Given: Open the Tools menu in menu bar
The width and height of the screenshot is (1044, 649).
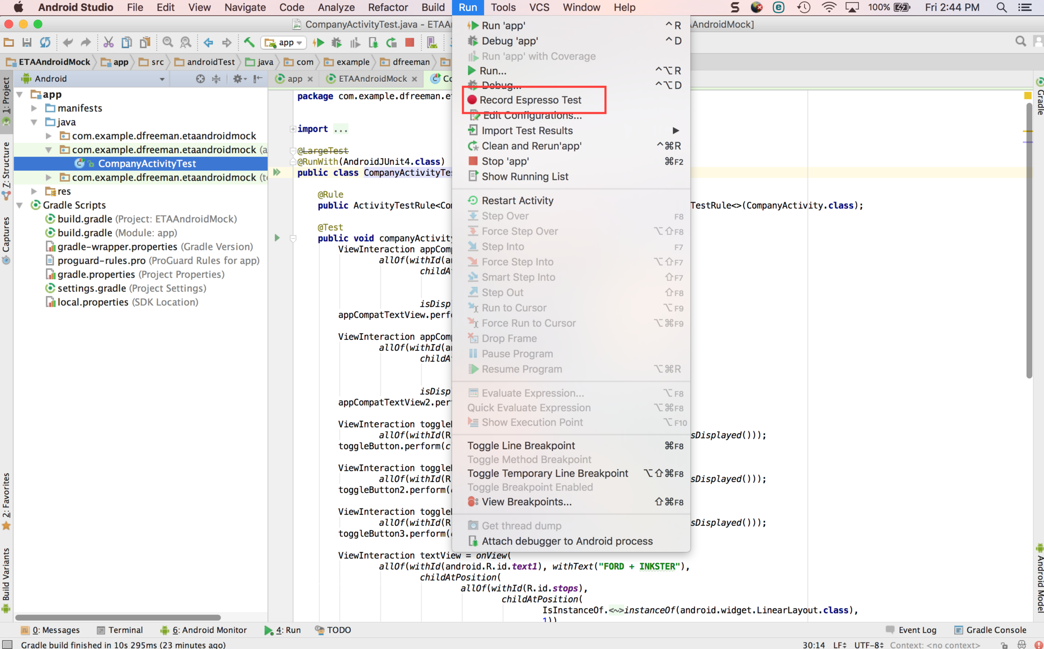Looking at the screenshot, I should click(503, 7).
